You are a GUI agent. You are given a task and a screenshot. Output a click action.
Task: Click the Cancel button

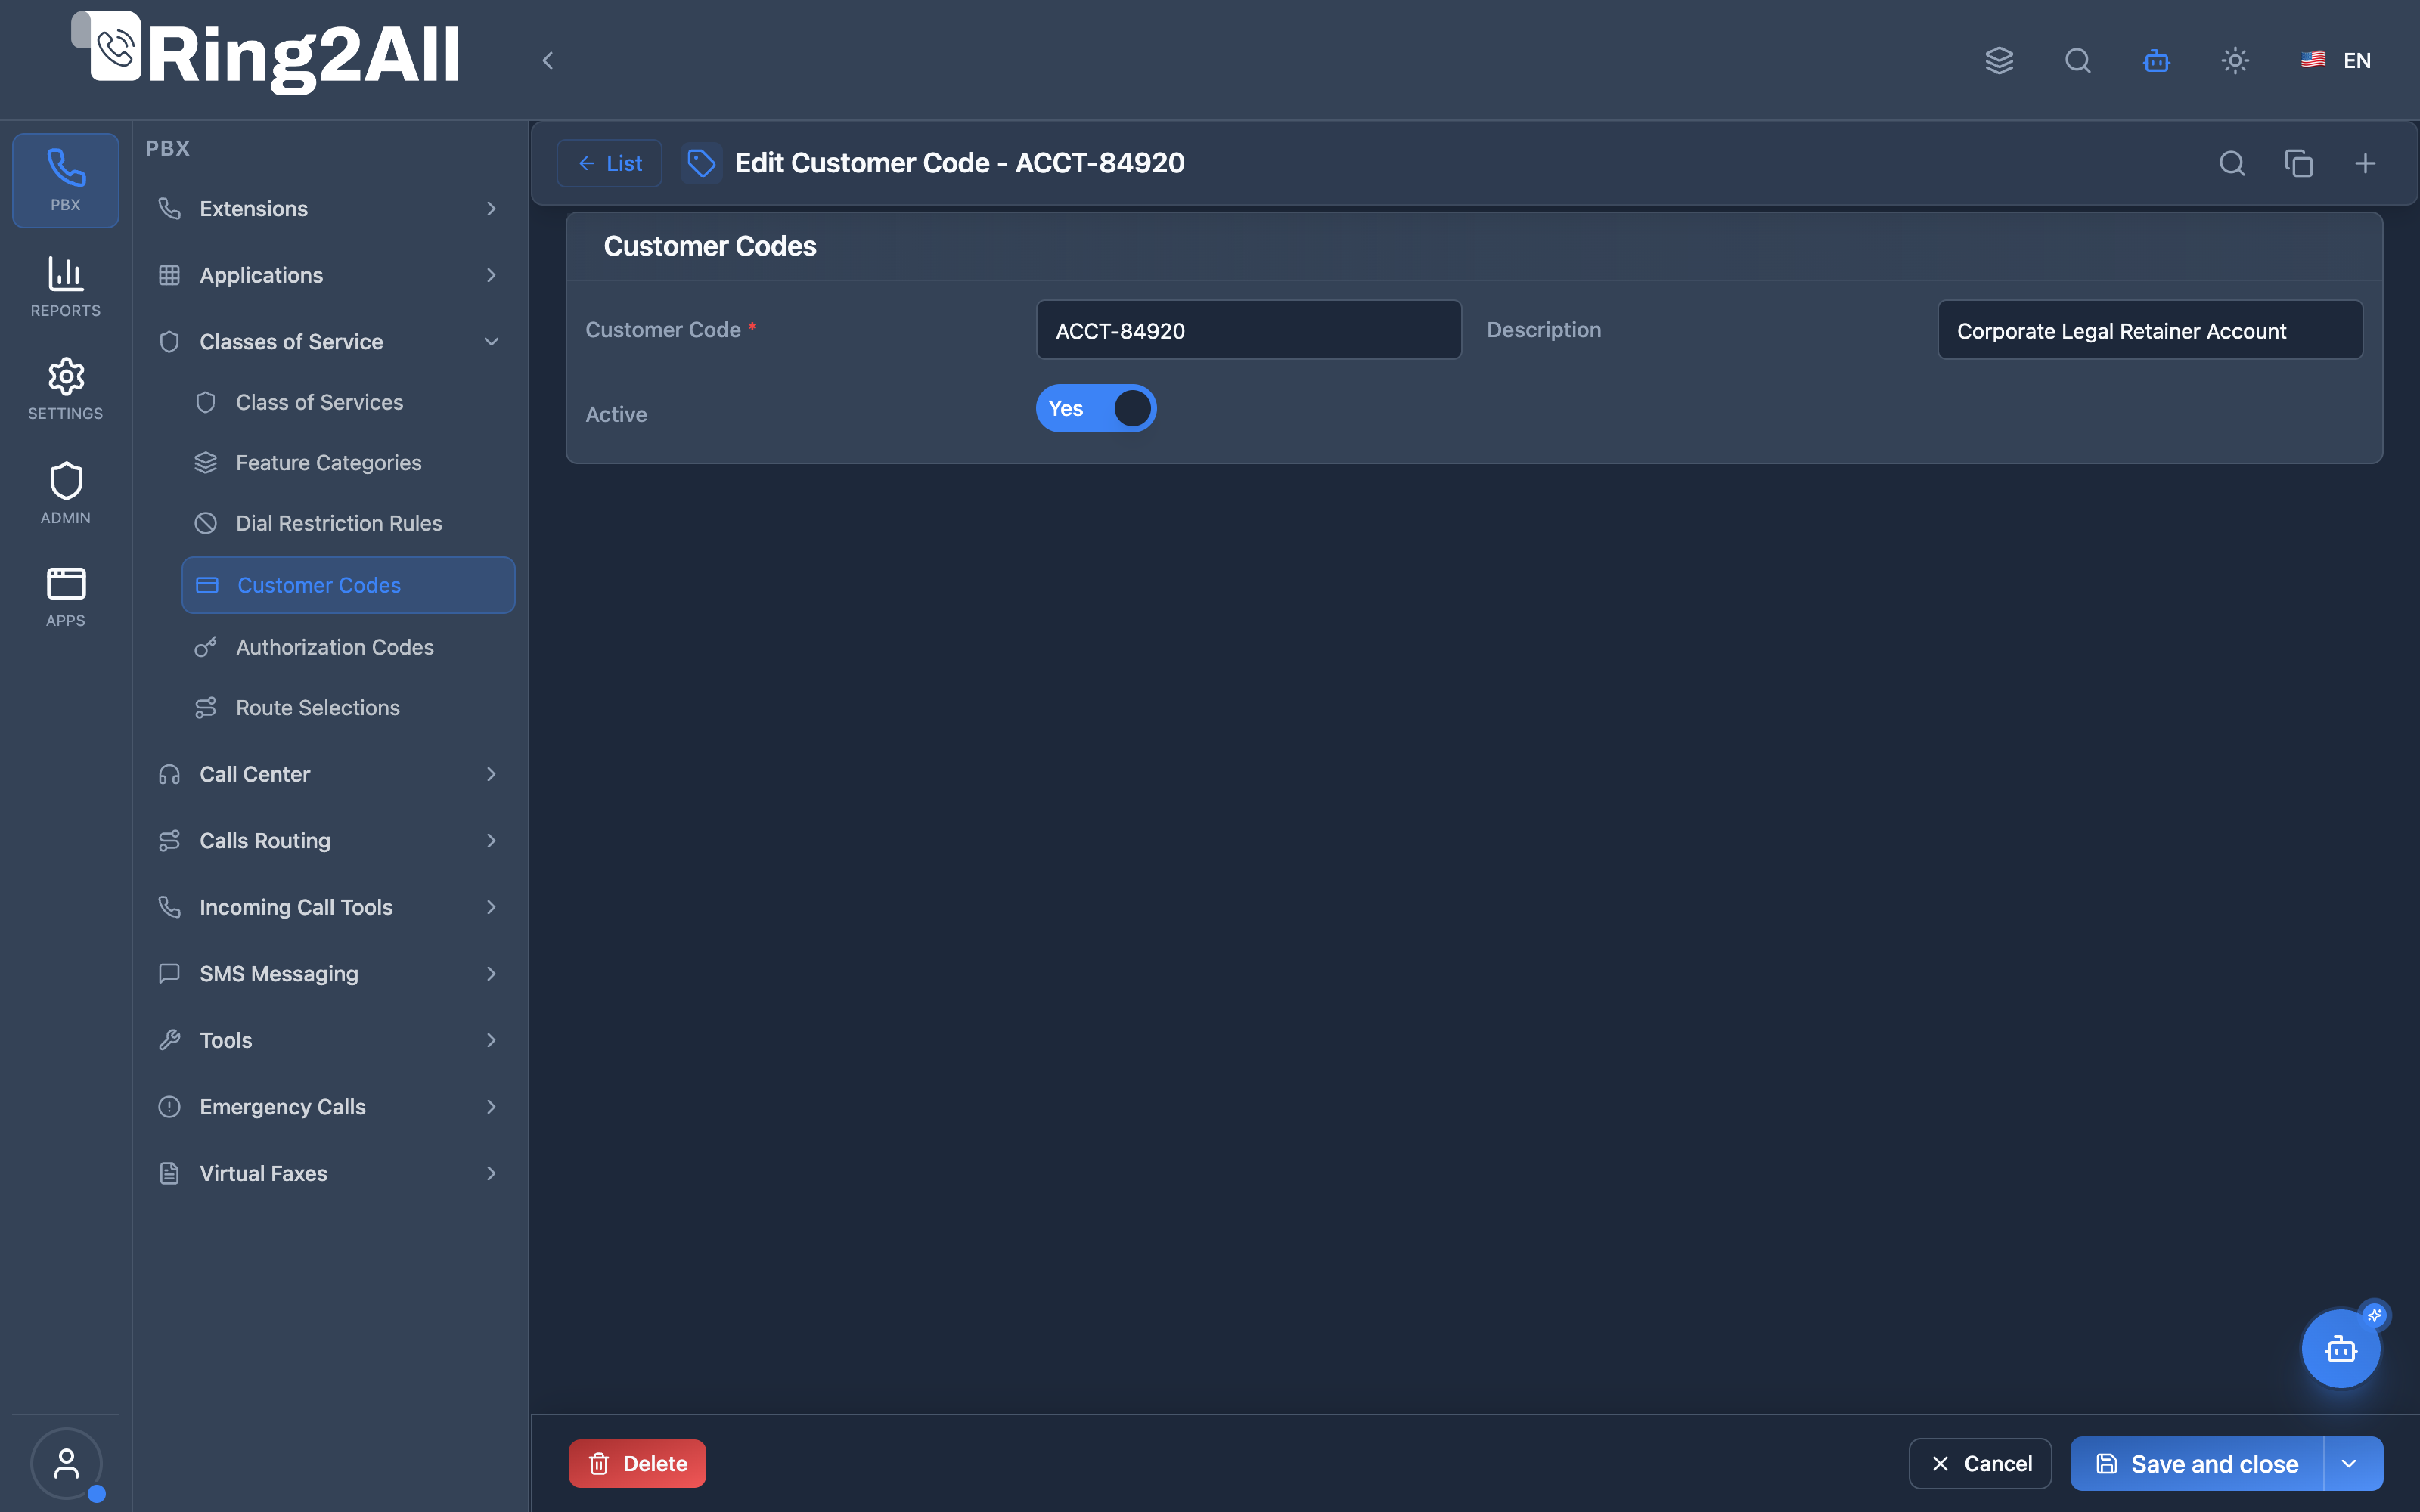pos(1980,1464)
